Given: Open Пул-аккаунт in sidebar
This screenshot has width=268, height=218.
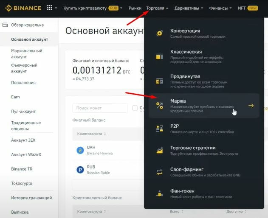Looking at the screenshot, I should tap(23, 111).
